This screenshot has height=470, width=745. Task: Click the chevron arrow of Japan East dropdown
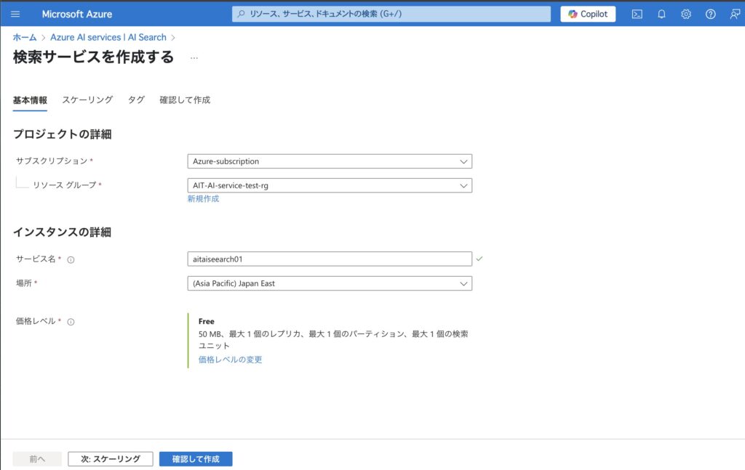pyautogui.click(x=463, y=283)
